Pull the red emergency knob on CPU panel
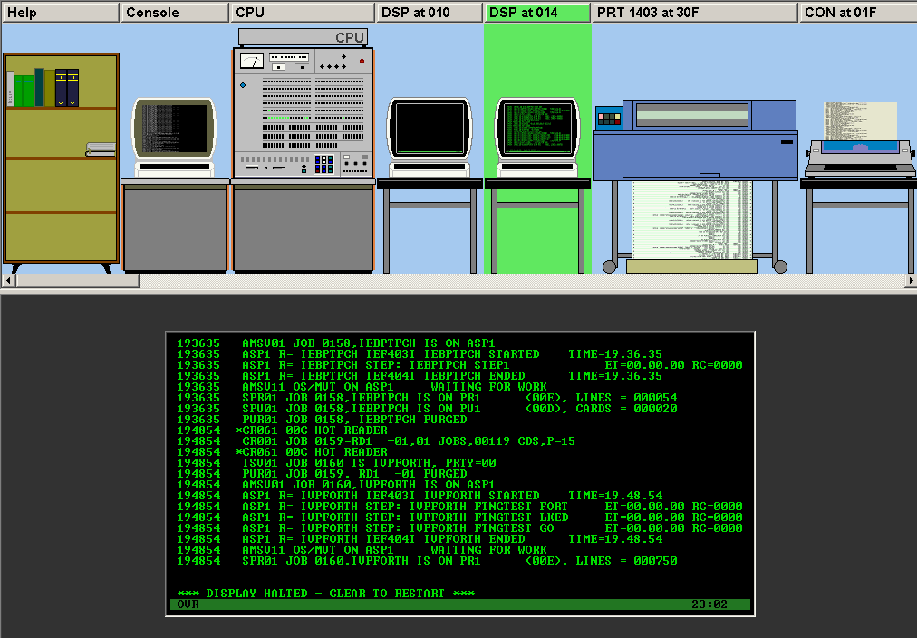The height and width of the screenshot is (638, 917). pos(362,61)
